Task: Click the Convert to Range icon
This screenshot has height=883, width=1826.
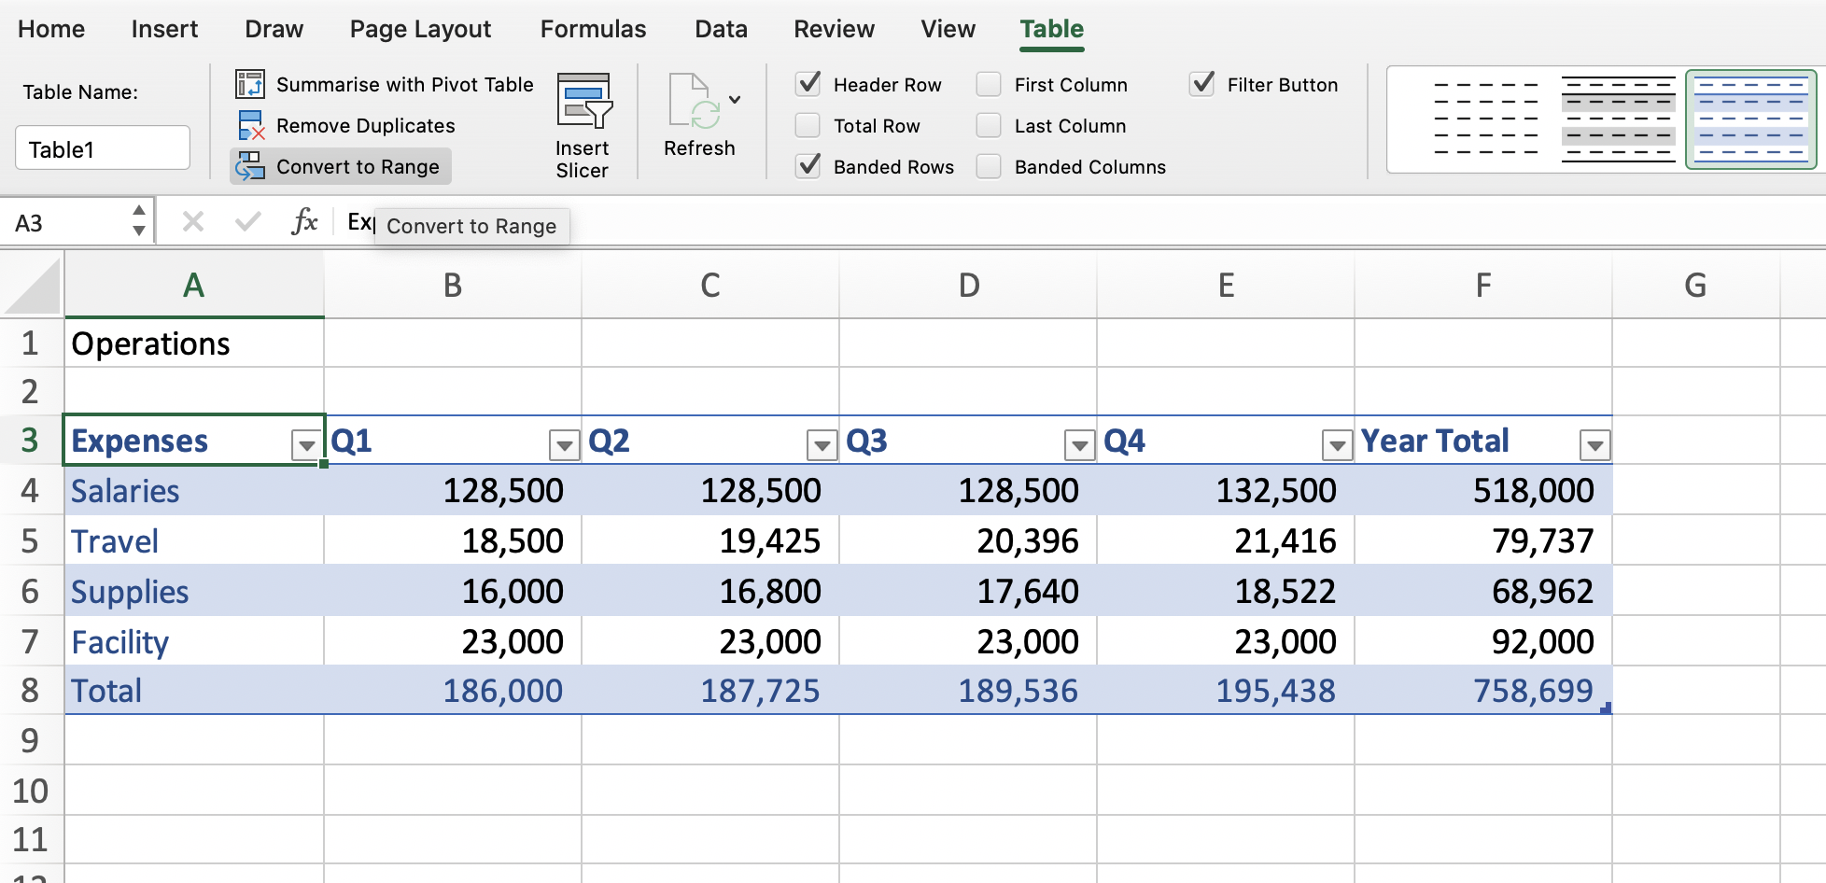Action: click(x=250, y=166)
